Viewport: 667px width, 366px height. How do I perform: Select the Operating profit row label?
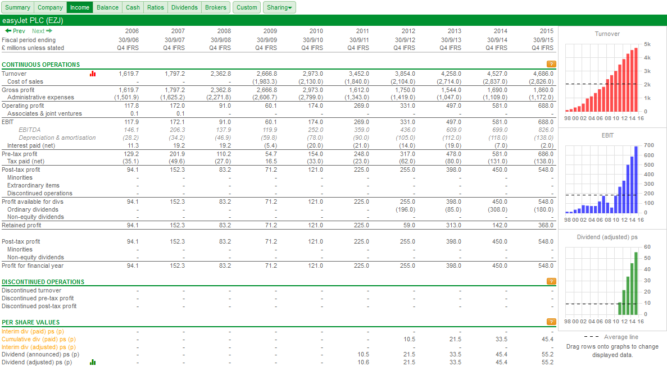click(23, 106)
